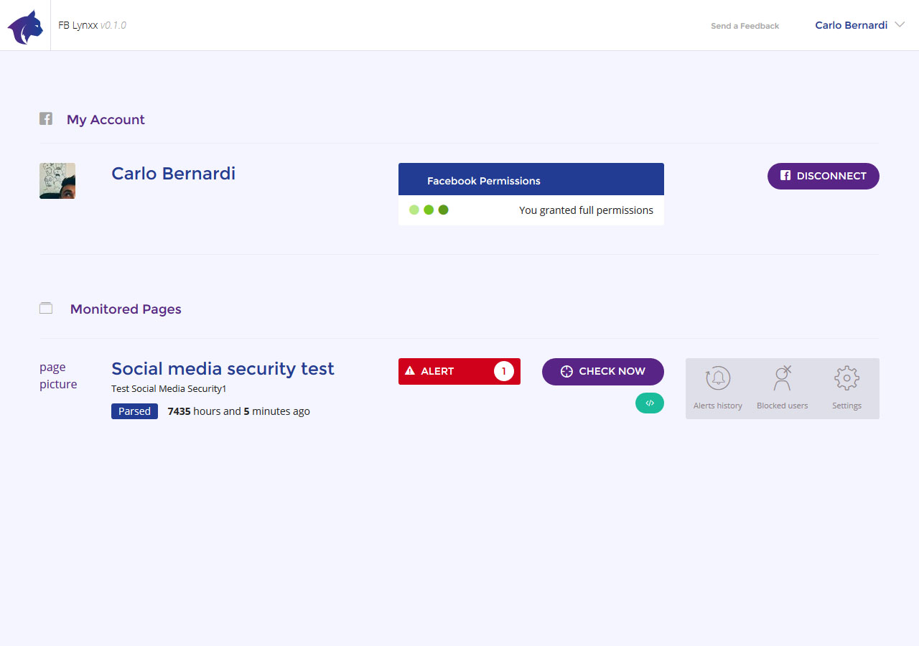The image size is (919, 646).
Task: Click the Facebook icon beside My Account
Action: (46, 118)
